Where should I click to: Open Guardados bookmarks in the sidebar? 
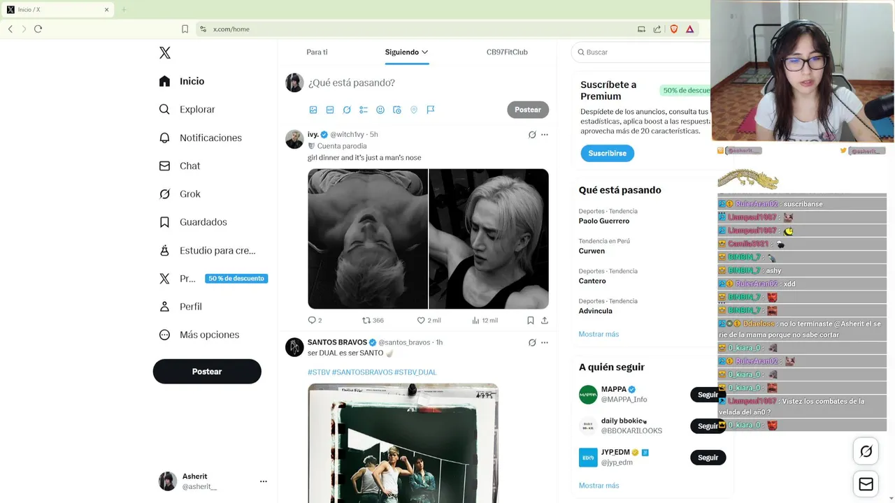192,222
